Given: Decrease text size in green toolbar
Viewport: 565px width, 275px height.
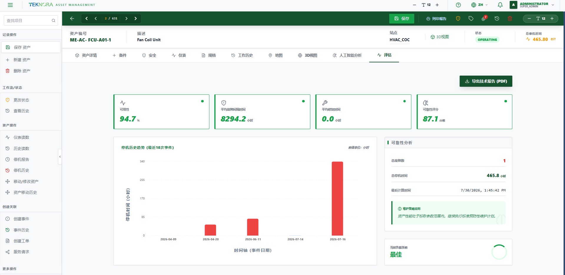Looking at the screenshot, I should (529, 19).
